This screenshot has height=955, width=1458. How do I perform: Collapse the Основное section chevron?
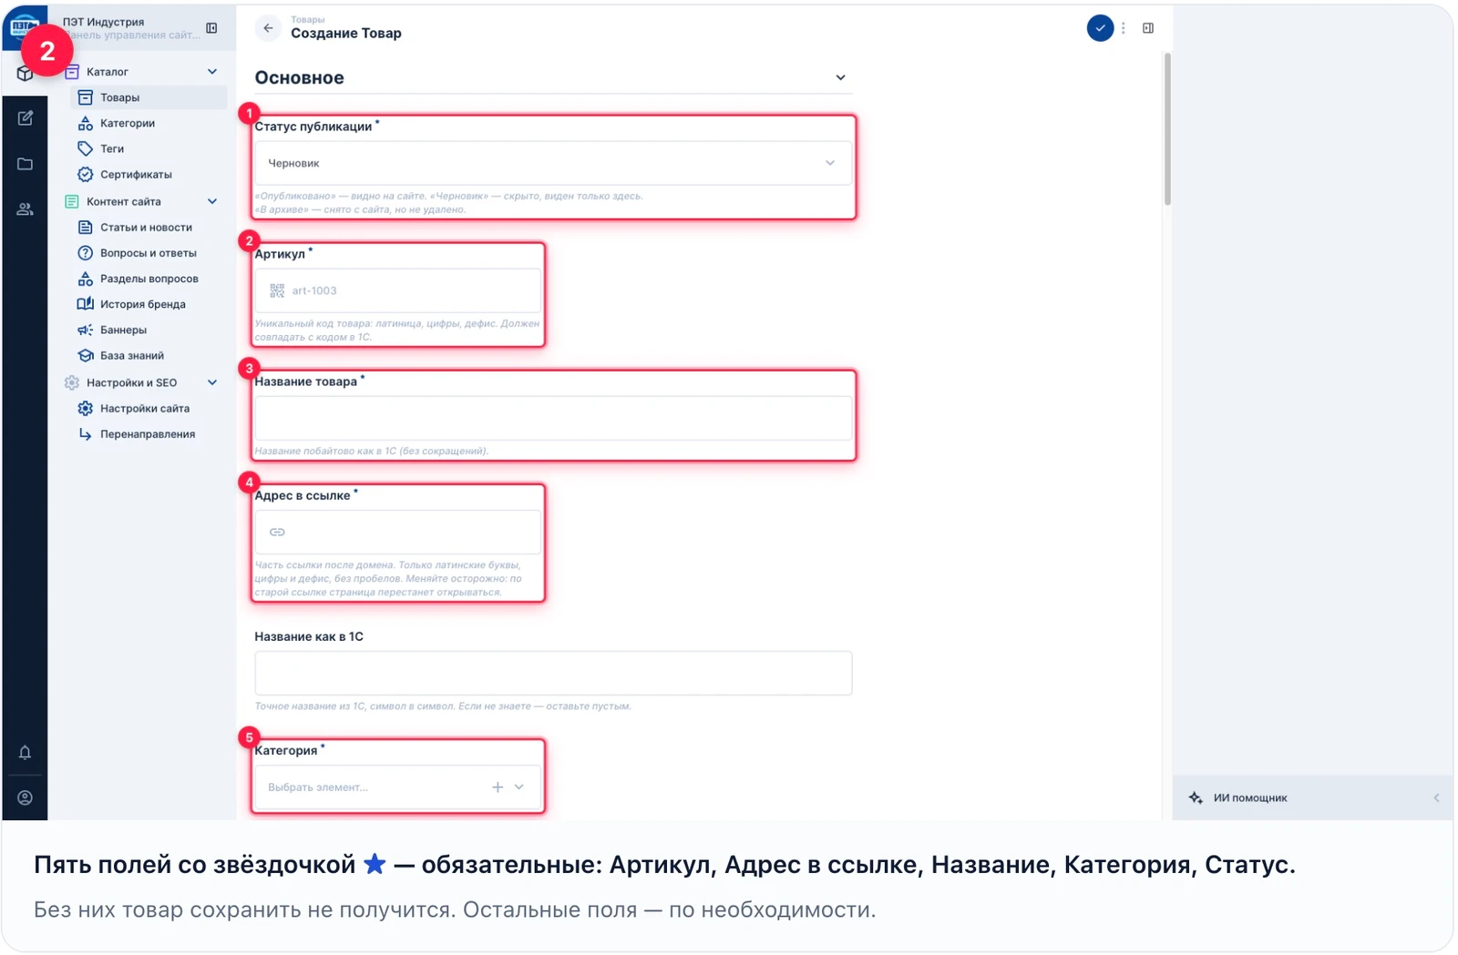point(840,78)
